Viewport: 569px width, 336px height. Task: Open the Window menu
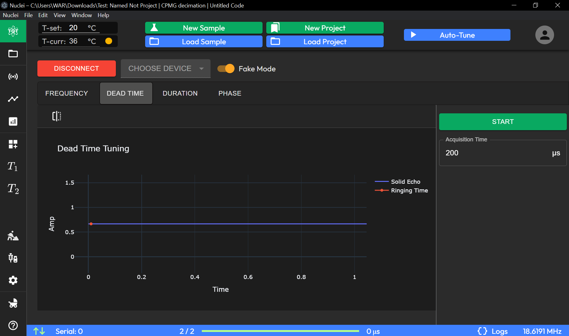[82, 15]
